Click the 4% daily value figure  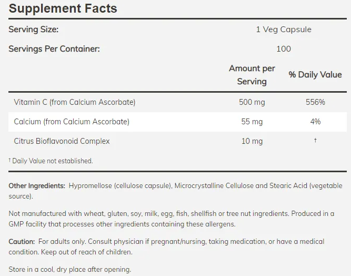pos(315,122)
